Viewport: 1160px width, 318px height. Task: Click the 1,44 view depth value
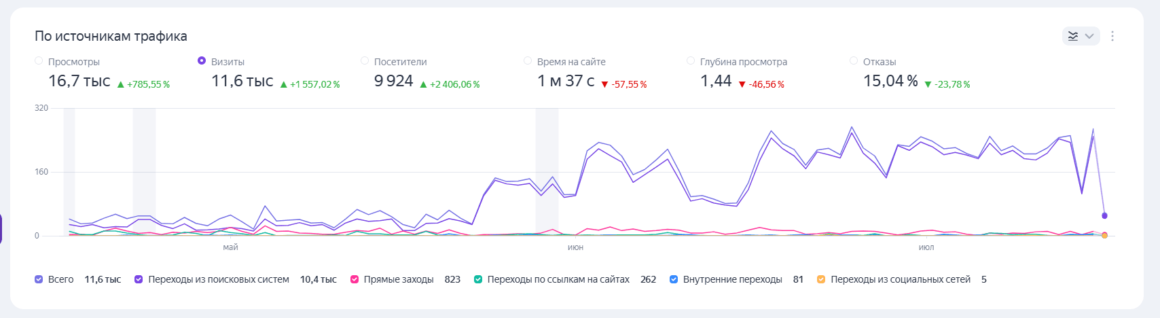click(716, 82)
